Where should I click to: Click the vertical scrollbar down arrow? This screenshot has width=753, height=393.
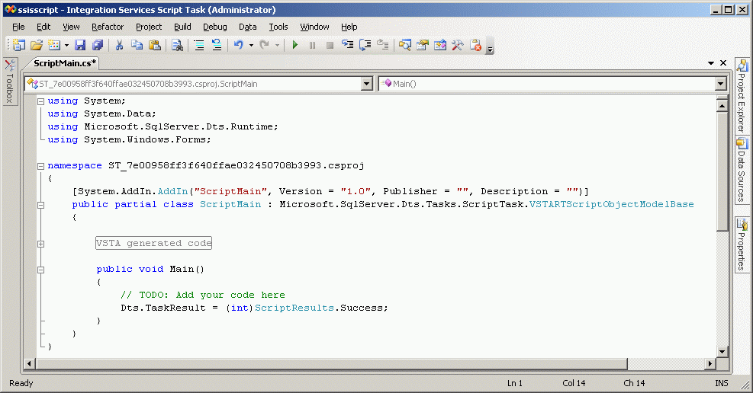(x=722, y=351)
